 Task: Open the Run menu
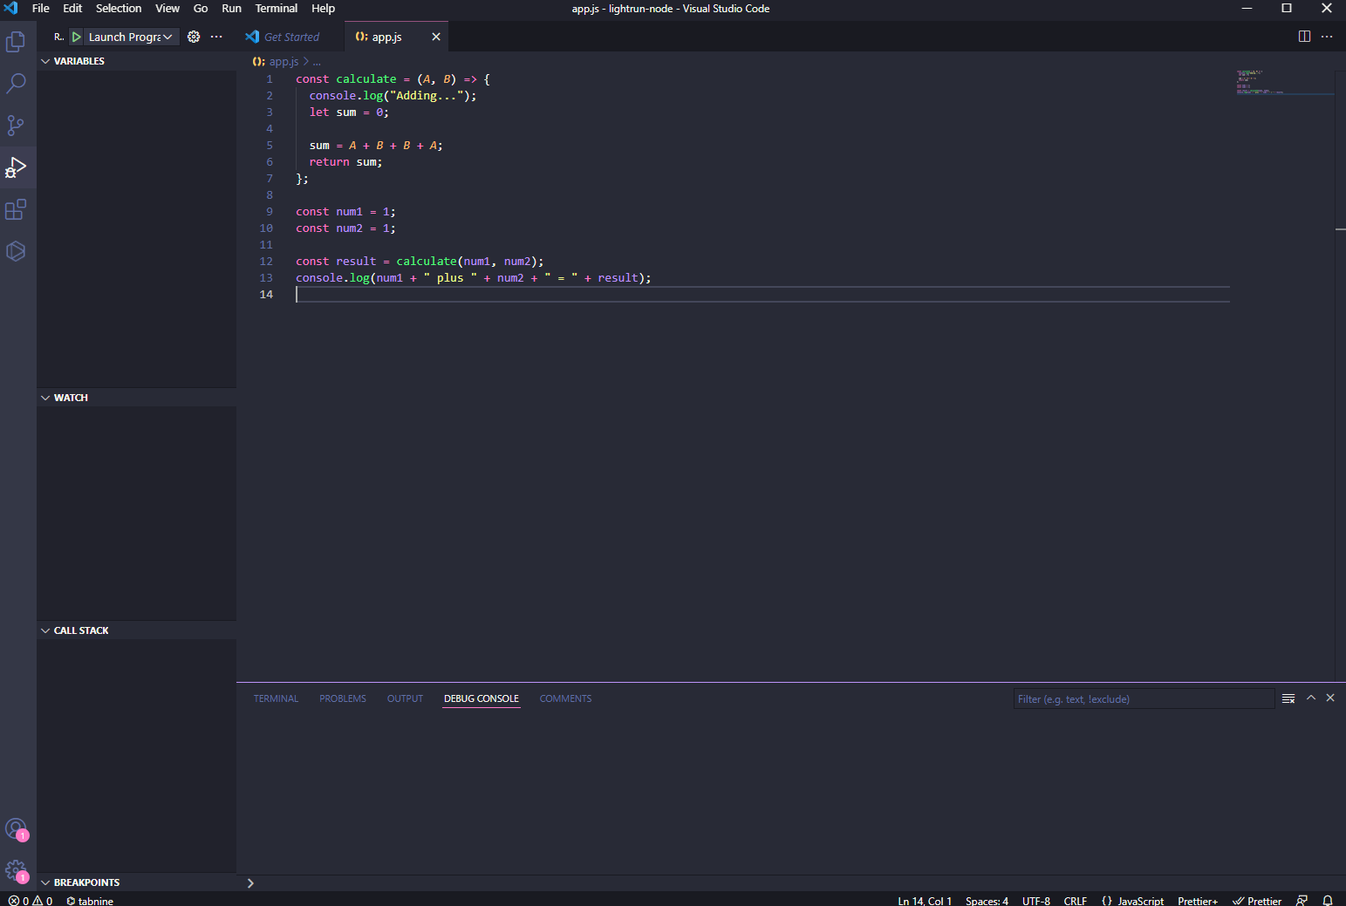click(231, 8)
